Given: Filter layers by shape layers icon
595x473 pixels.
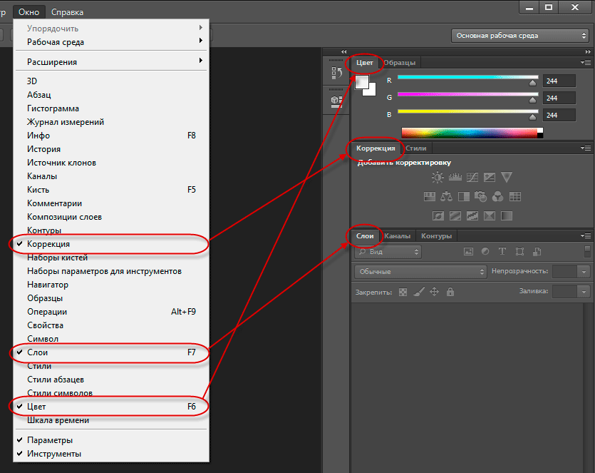Looking at the screenshot, I should click(x=519, y=252).
